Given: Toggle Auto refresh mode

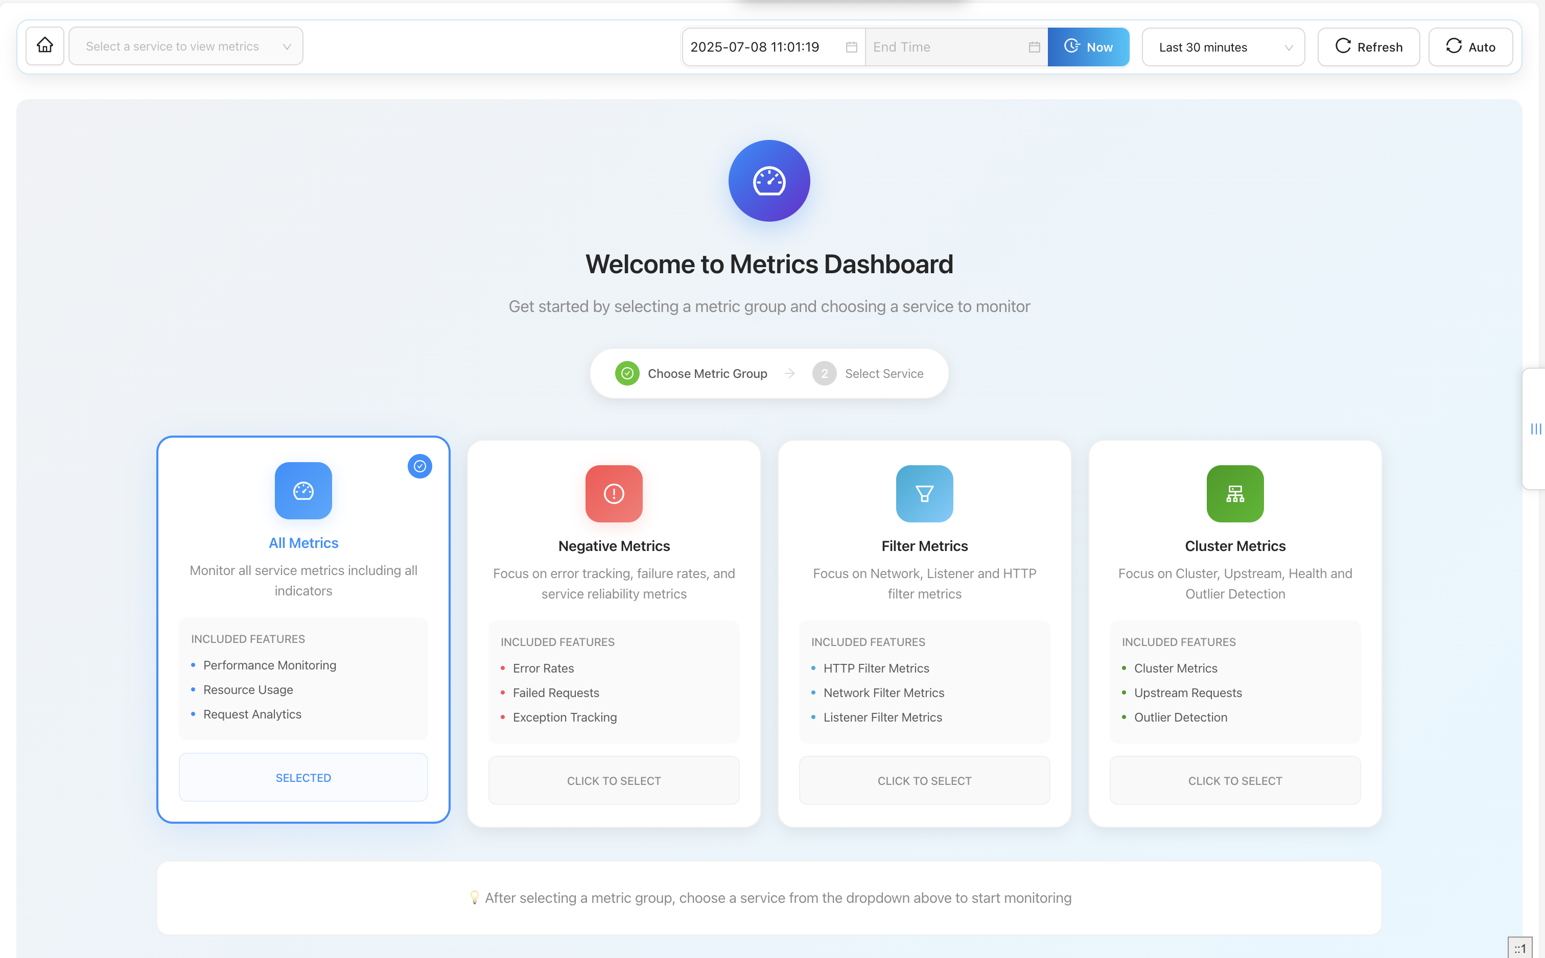Looking at the screenshot, I should tap(1469, 46).
